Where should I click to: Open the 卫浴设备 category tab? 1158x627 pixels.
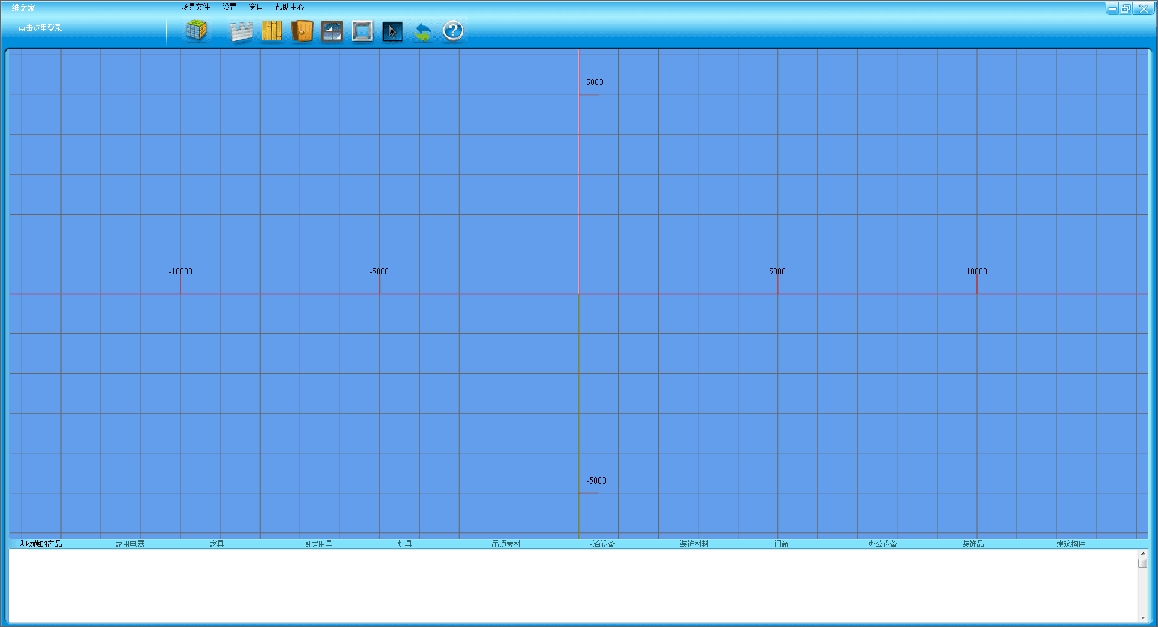click(600, 544)
